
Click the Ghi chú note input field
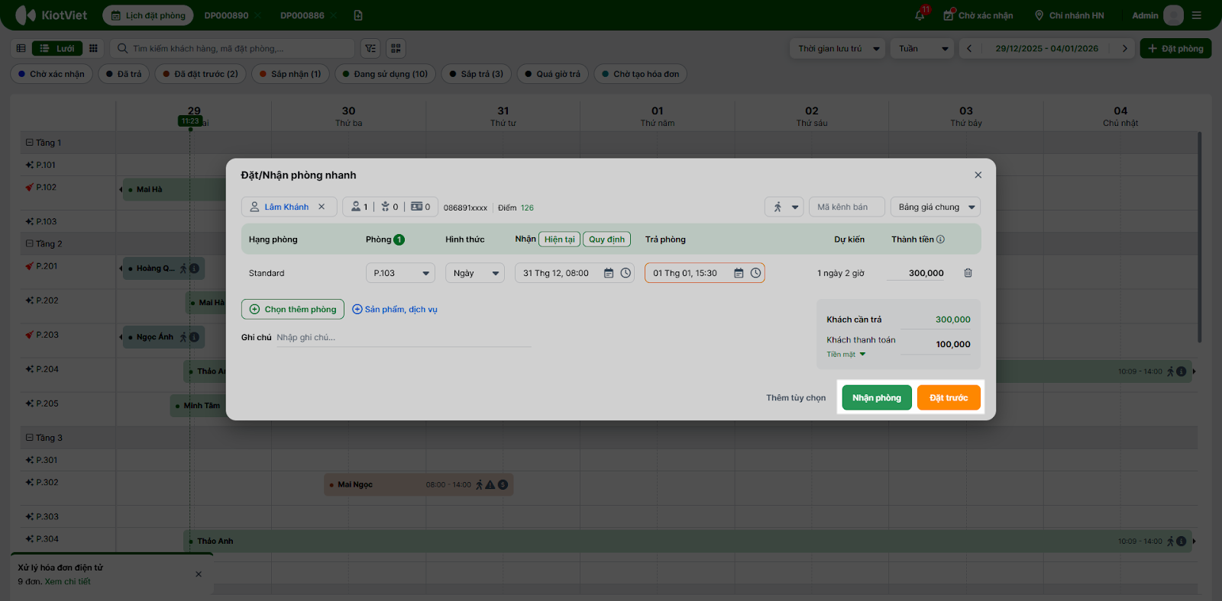(x=403, y=338)
